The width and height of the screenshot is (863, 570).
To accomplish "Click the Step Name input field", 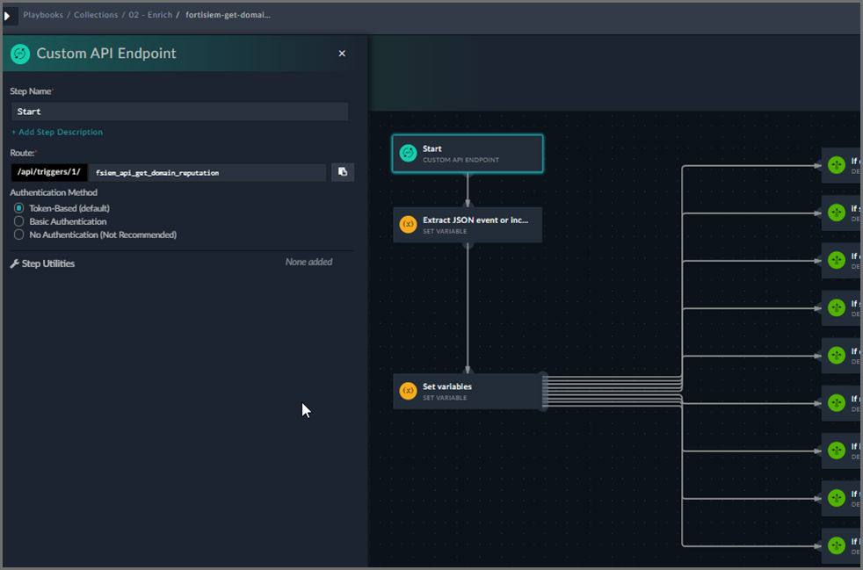I will 179,112.
